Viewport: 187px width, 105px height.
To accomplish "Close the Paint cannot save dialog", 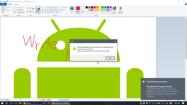I will pyautogui.click(x=115, y=41).
